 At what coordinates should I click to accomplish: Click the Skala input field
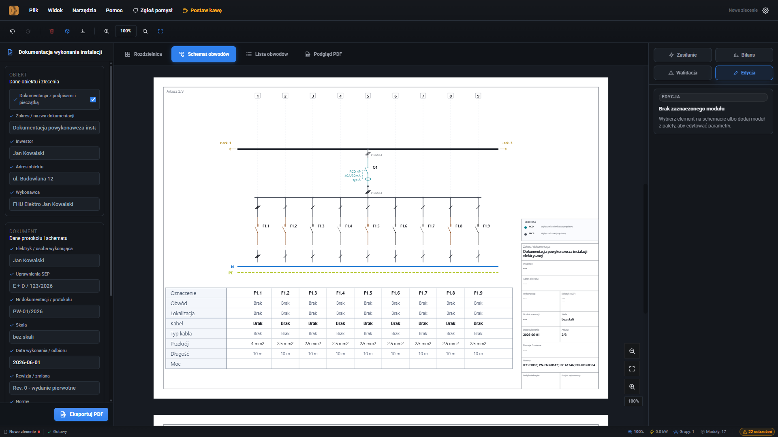click(54, 337)
